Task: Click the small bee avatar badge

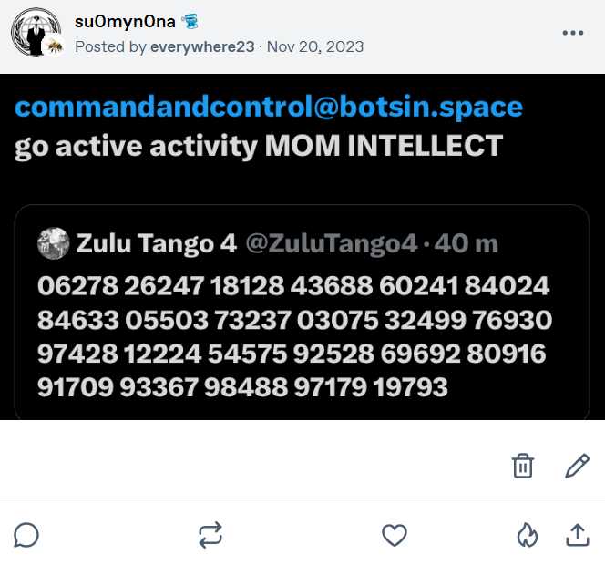Action: [x=56, y=46]
